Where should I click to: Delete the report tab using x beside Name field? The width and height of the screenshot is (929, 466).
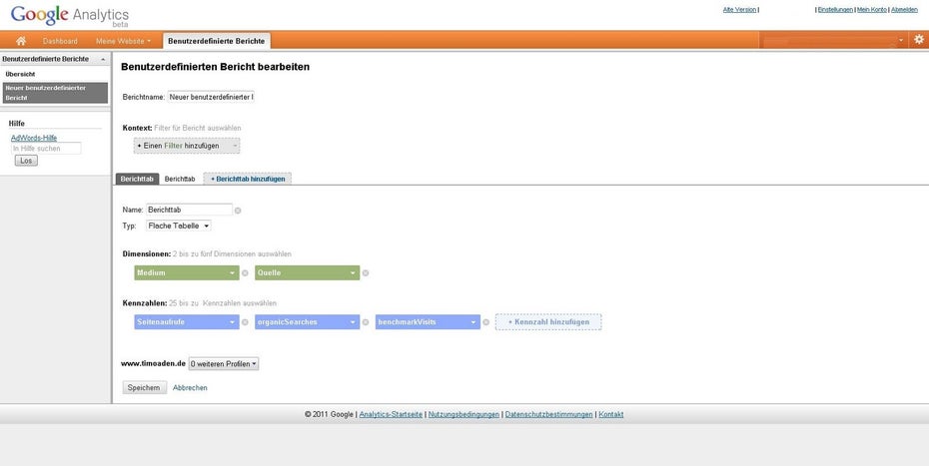[238, 211]
